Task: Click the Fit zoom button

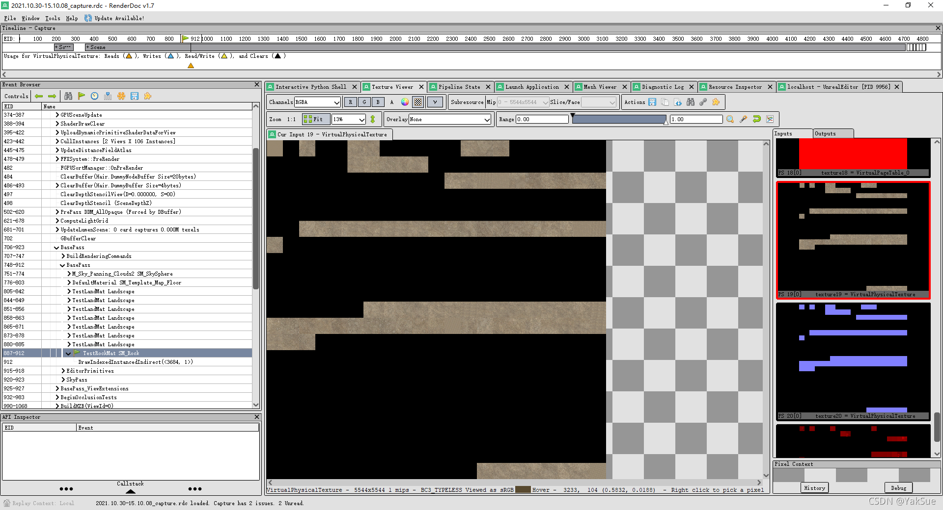Action: [316, 119]
